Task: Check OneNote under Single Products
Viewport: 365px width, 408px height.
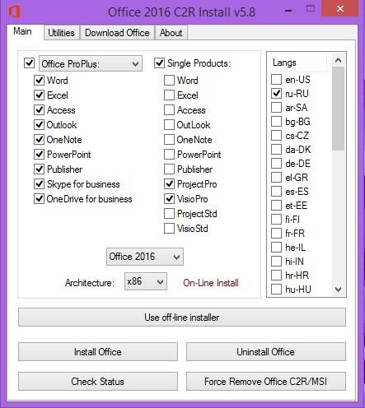Action: point(169,139)
